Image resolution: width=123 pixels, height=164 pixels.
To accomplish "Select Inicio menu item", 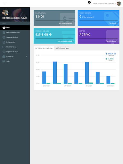I will pos(15,28).
